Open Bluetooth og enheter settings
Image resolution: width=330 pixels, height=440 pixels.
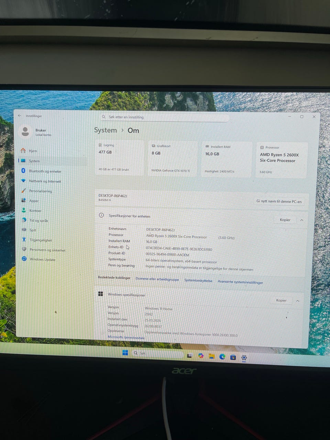(45, 171)
